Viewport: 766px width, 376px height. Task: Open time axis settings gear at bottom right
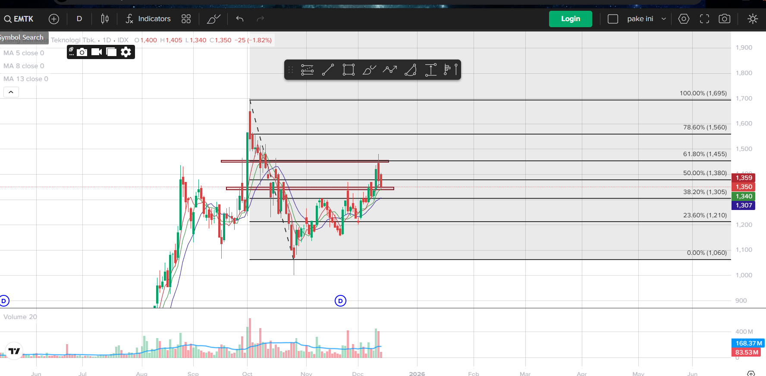(751, 373)
